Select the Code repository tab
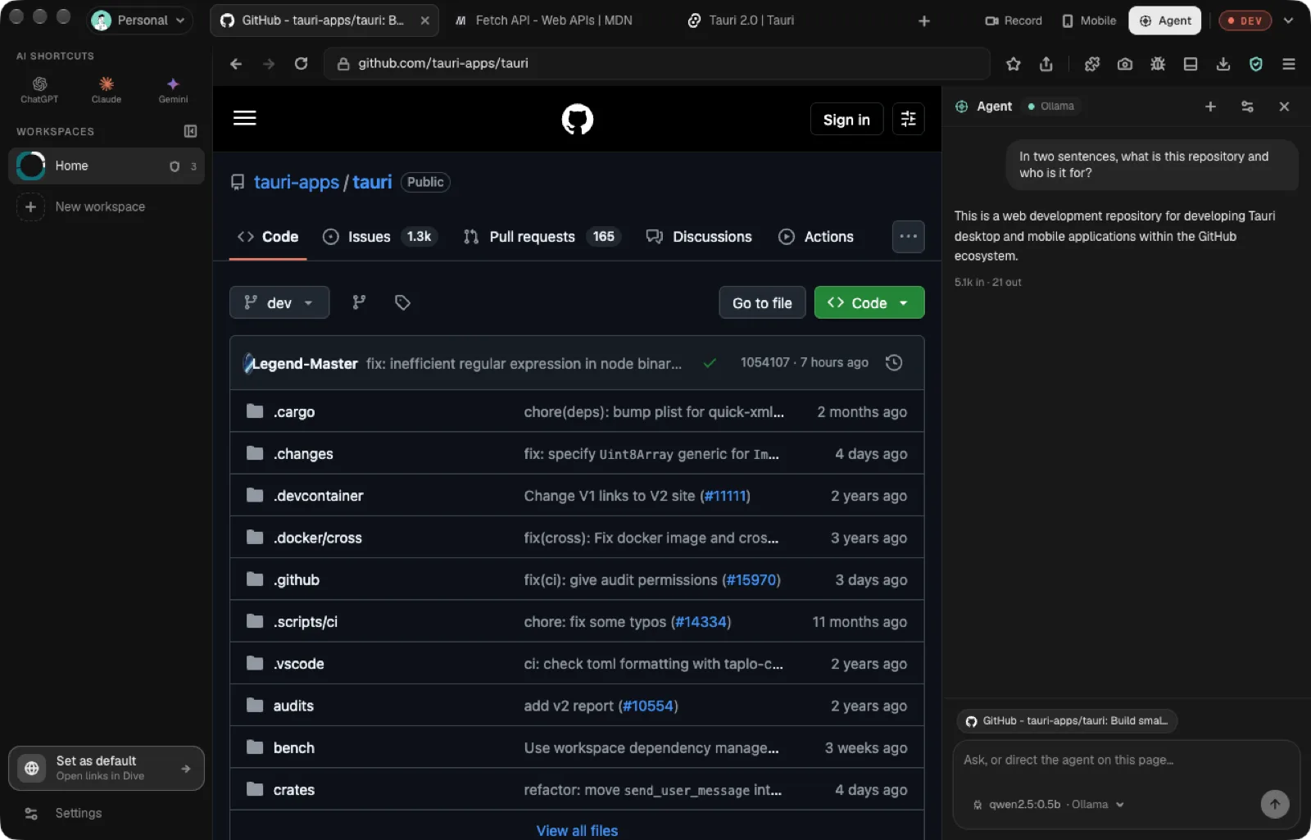This screenshot has height=840, width=1311. click(x=268, y=237)
